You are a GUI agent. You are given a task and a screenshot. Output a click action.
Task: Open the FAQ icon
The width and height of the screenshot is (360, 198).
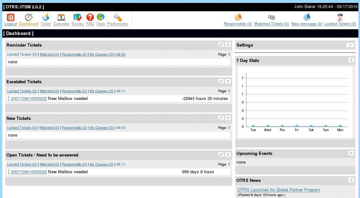pos(90,17)
